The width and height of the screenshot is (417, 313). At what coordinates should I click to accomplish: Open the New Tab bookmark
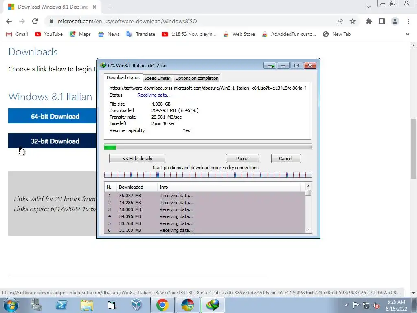click(x=337, y=34)
